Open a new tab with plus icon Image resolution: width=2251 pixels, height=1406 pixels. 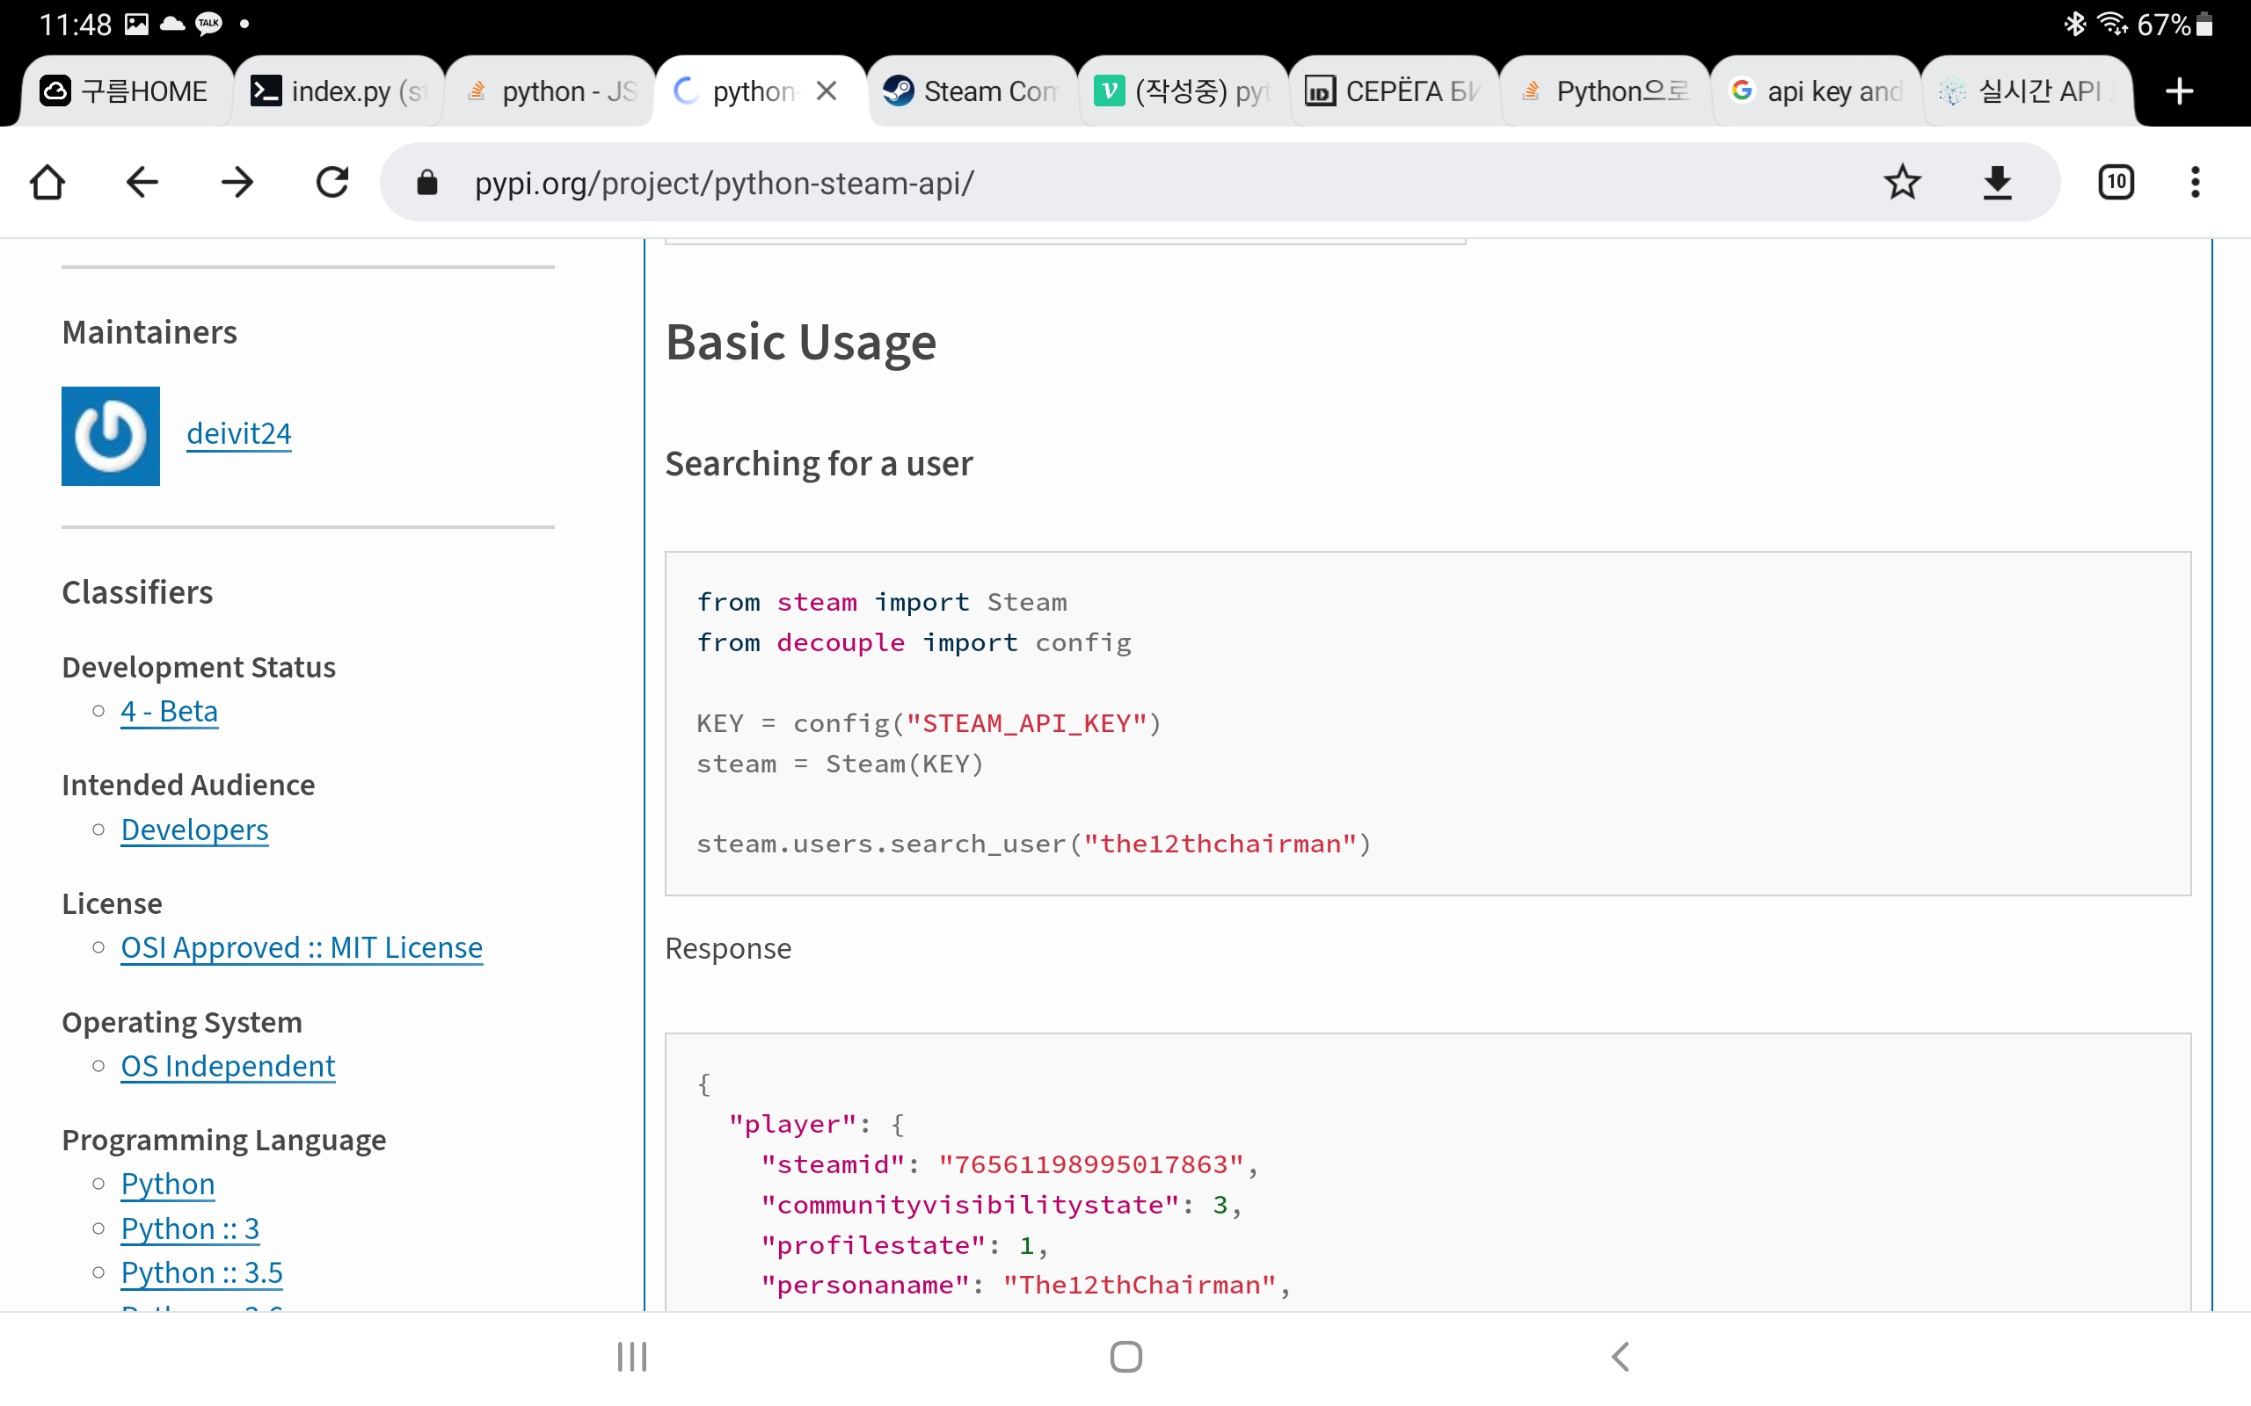(2180, 91)
